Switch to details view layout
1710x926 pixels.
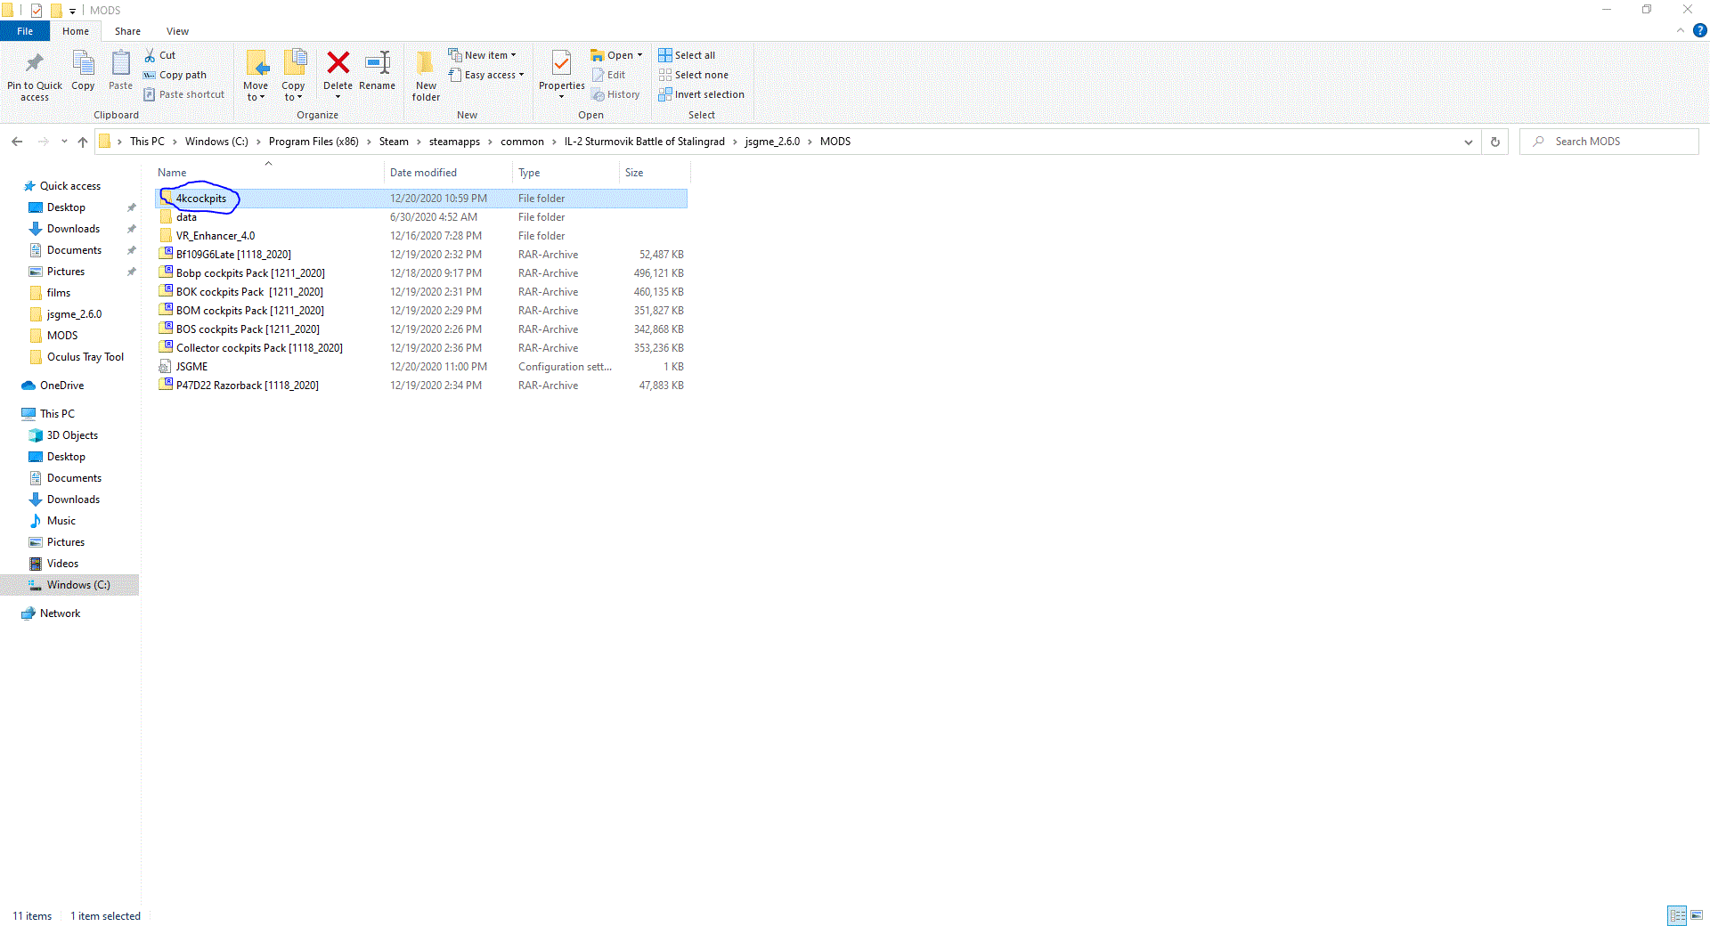pos(1677,915)
